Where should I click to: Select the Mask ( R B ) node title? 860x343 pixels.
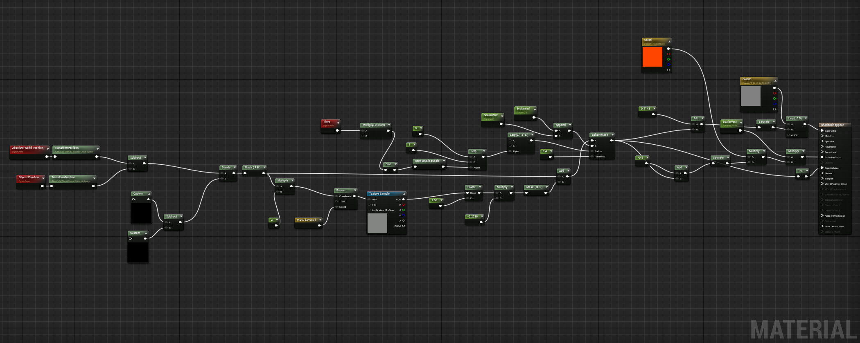click(x=252, y=168)
